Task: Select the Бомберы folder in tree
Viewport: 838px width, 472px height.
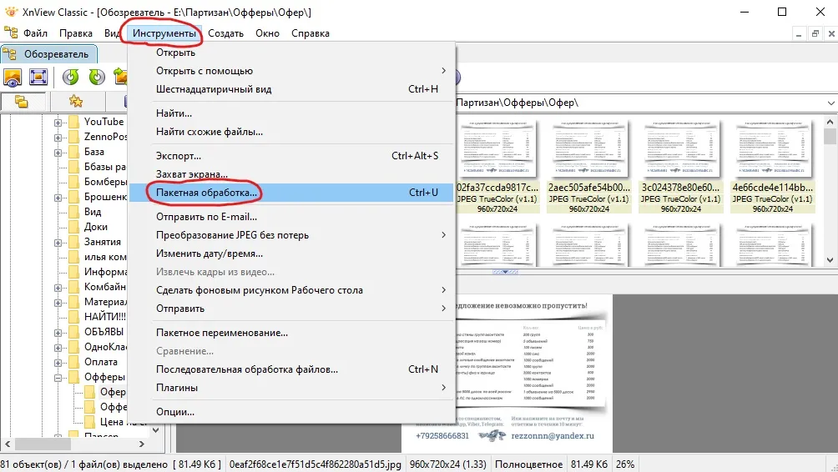Action: (105, 182)
